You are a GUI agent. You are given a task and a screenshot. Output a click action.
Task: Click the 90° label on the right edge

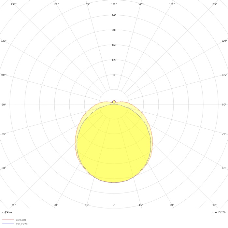point(224,105)
